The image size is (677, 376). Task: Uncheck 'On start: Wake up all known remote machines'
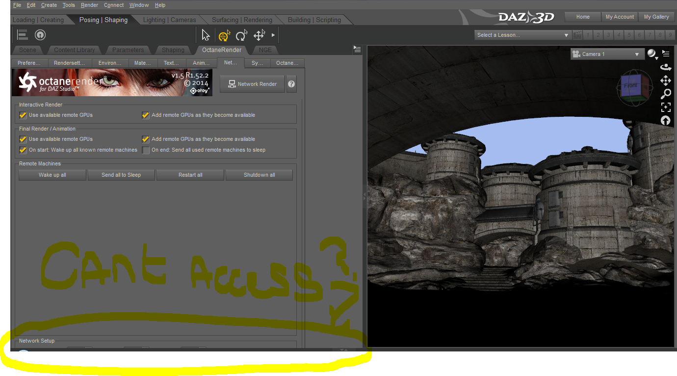point(23,150)
